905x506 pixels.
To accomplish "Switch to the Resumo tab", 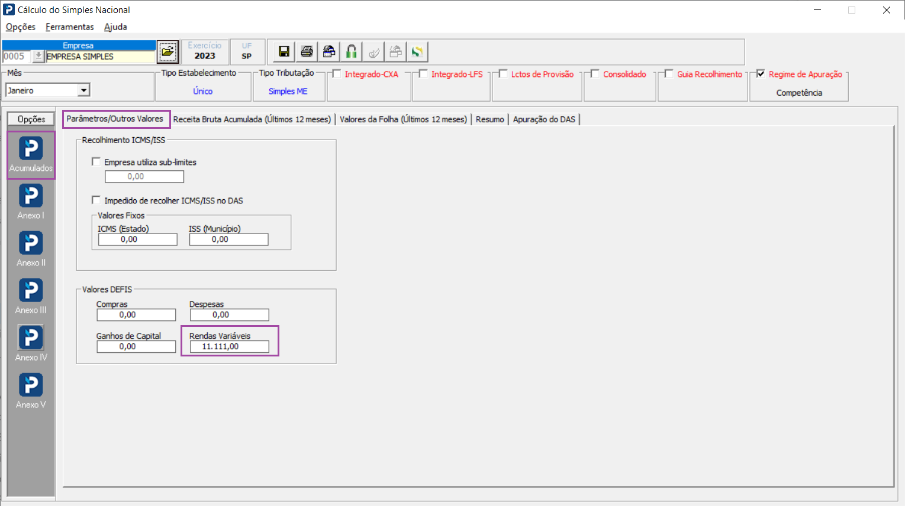I will click(489, 119).
